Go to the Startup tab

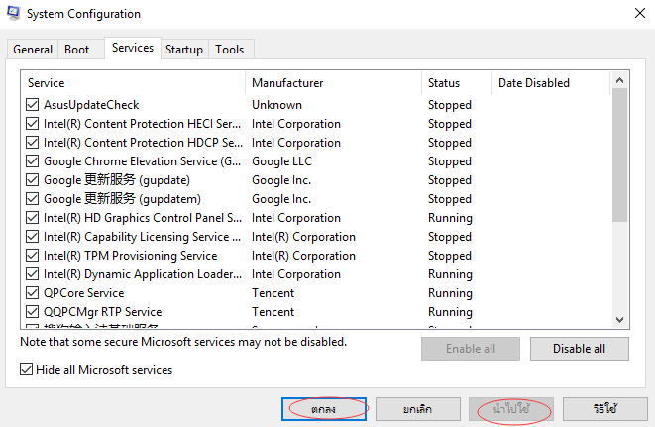(183, 50)
